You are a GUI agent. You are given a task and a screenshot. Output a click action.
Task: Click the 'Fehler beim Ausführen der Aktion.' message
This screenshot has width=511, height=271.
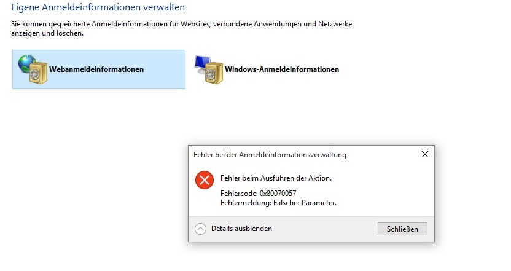(x=276, y=178)
